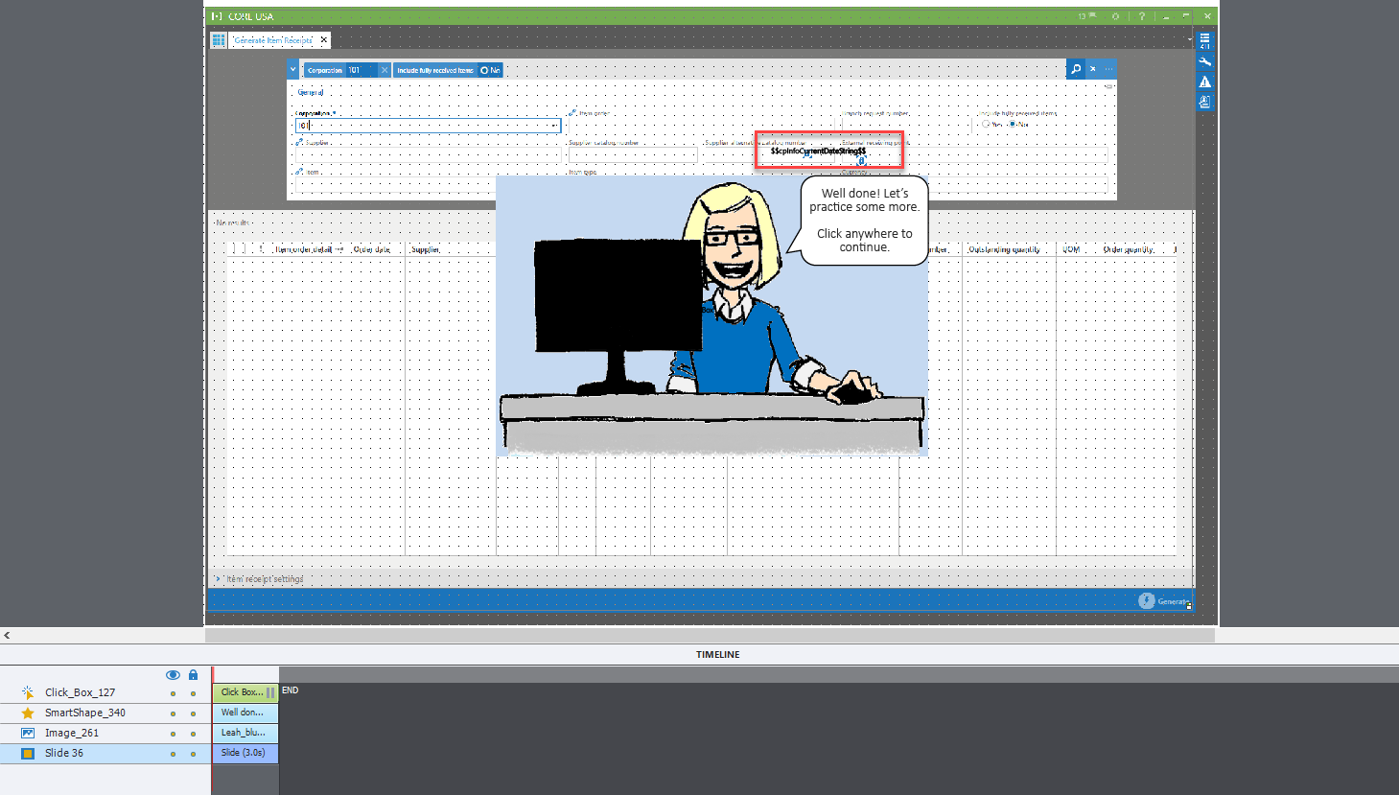The image size is (1399, 795).
Task: Select the General section tab
Action: [311, 92]
